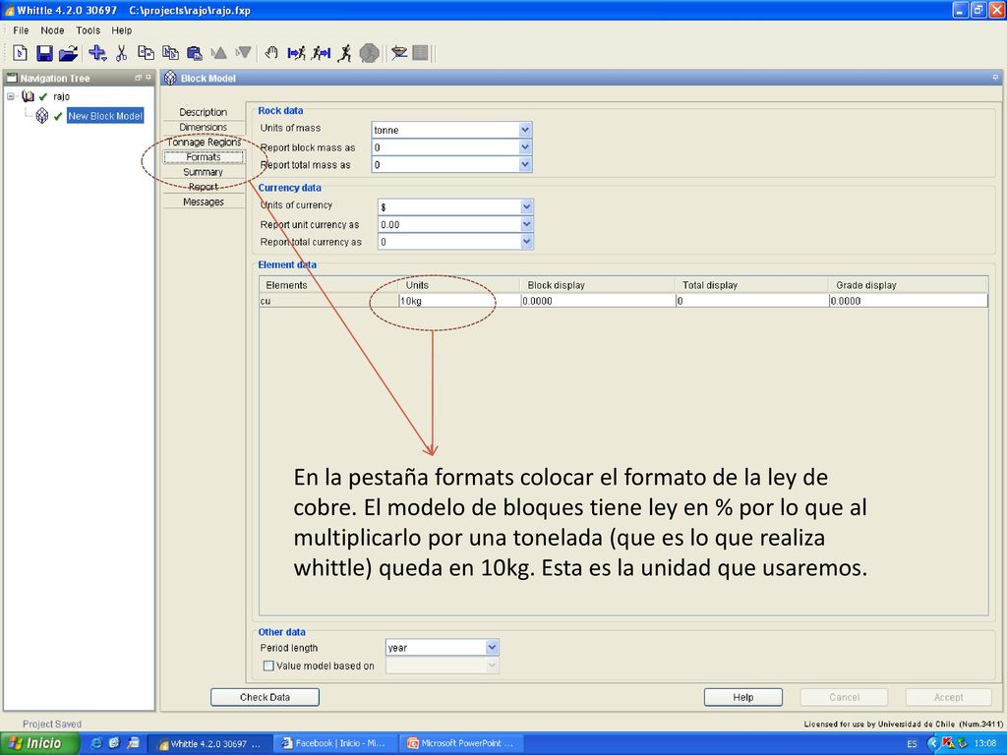Viewport: 1007px width, 755px height.
Task: Select New Block Model tree item
Action: tap(105, 116)
